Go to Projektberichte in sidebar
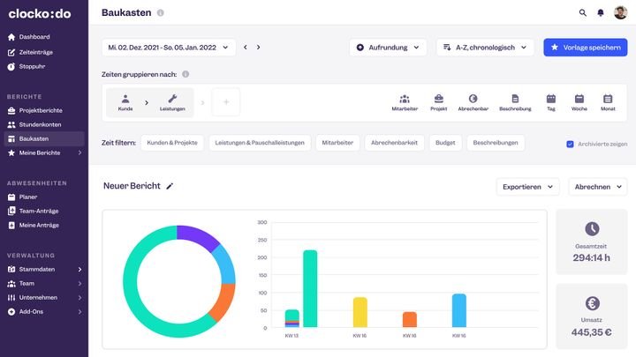The image size is (636, 357). [41, 110]
